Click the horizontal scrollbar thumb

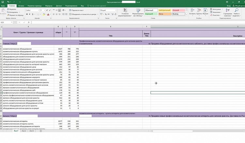click(x=173, y=131)
